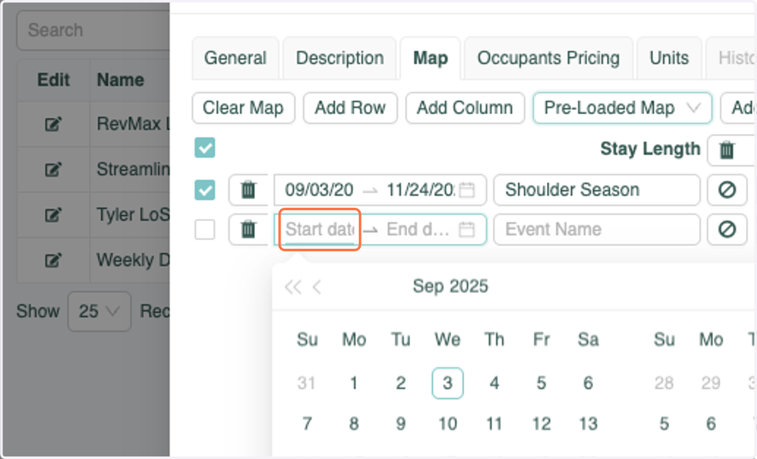Open the Occupants Pricing tab
The image size is (757, 459).
click(548, 58)
